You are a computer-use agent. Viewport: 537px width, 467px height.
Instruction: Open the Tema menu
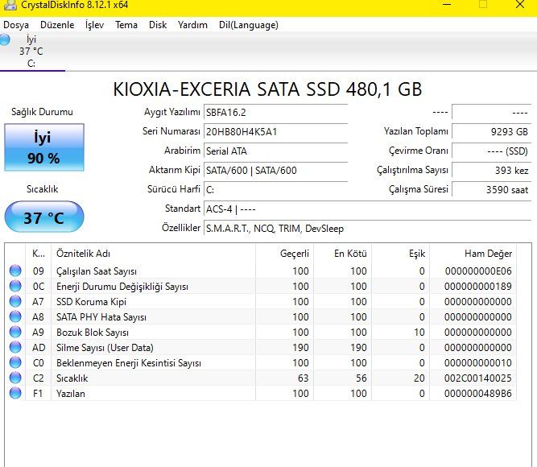point(126,25)
